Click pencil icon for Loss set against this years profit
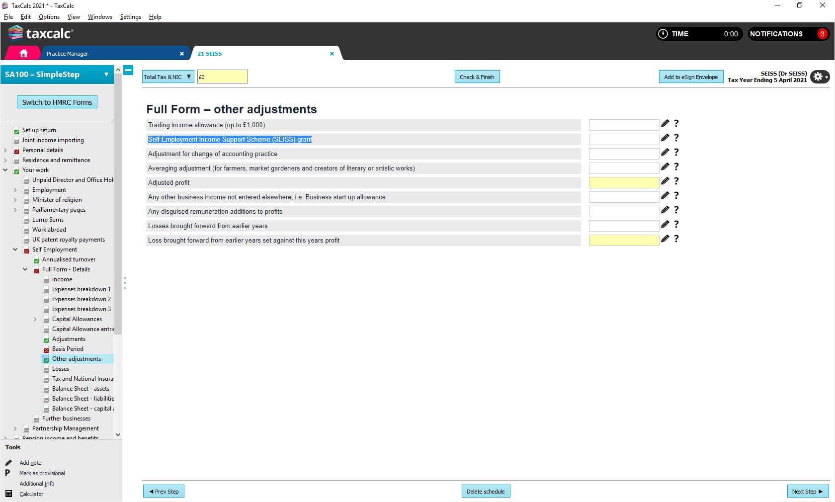The width and height of the screenshot is (835, 502). coord(665,239)
